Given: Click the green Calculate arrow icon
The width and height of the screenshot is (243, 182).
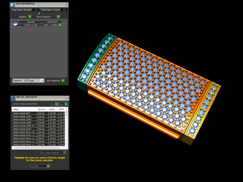Looking at the screenshot, I should pos(48,166).
